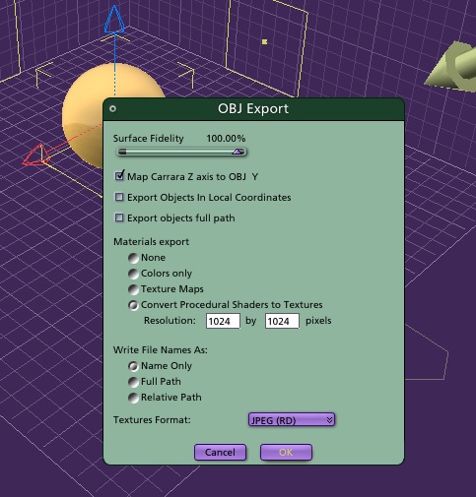Uncheck Map Carrara Z axis to OBJ Y
476x497 pixels.
119,176
